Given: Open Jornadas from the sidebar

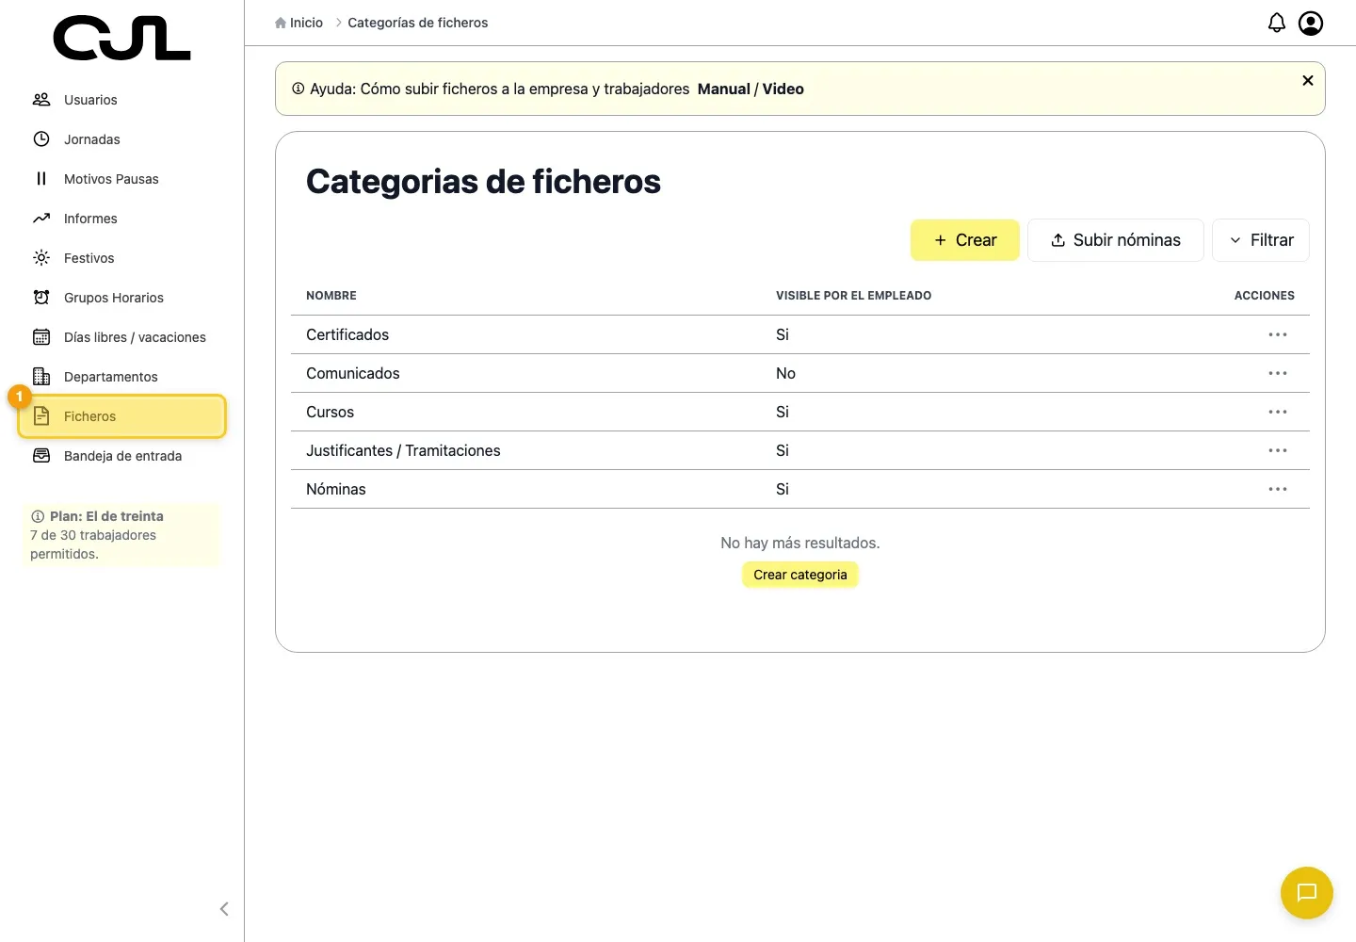Looking at the screenshot, I should click(121, 139).
